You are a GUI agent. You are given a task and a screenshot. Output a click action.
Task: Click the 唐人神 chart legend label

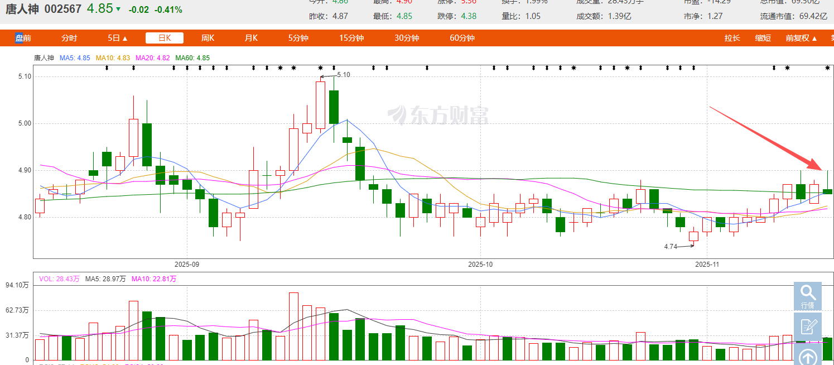(44, 57)
